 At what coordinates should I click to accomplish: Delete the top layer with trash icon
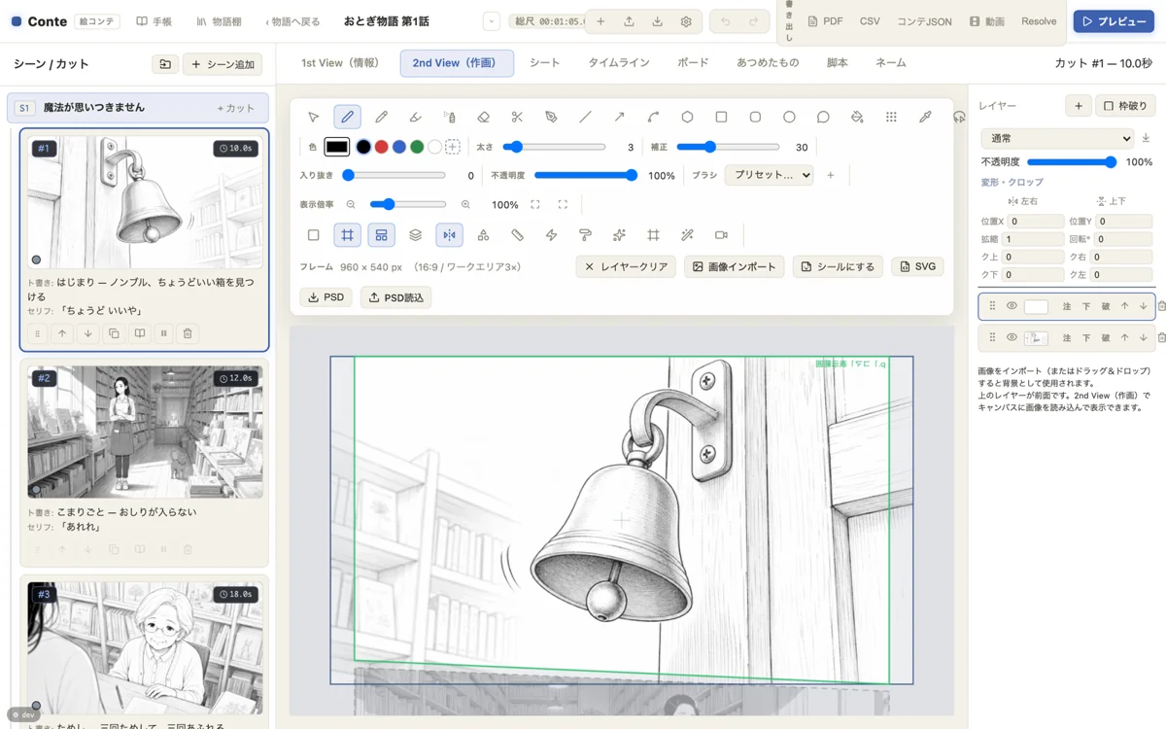click(x=1161, y=306)
